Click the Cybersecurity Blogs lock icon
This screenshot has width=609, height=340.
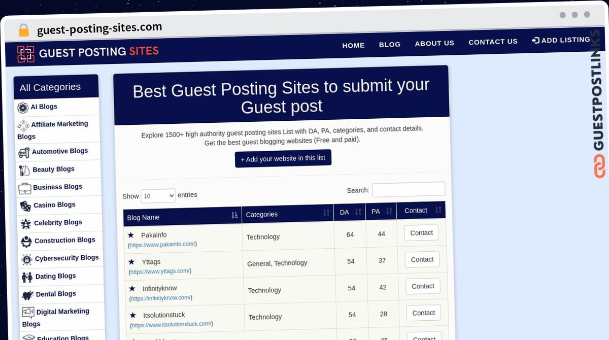(27, 260)
